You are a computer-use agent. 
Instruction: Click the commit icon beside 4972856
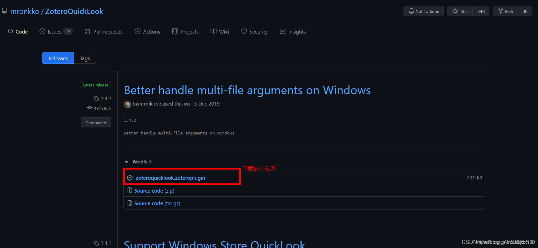coord(90,108)
